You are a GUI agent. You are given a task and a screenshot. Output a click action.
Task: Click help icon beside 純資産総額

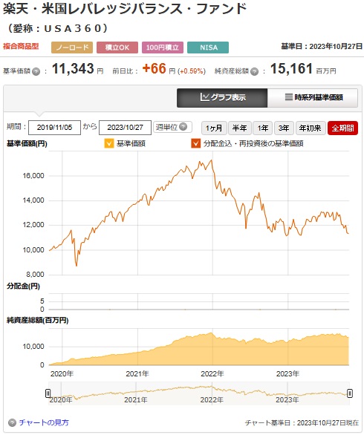254,72
